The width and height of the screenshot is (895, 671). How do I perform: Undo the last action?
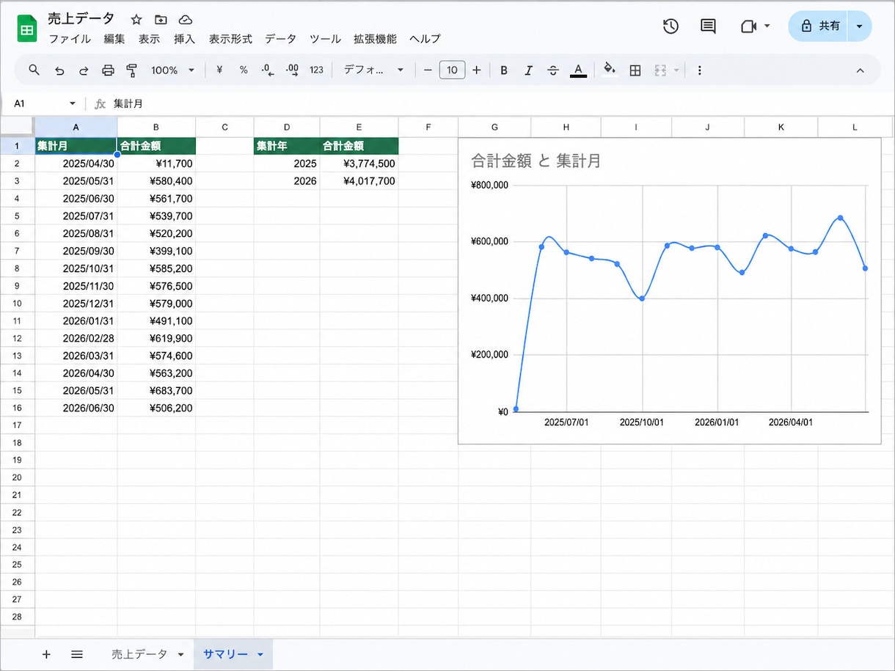59,70
